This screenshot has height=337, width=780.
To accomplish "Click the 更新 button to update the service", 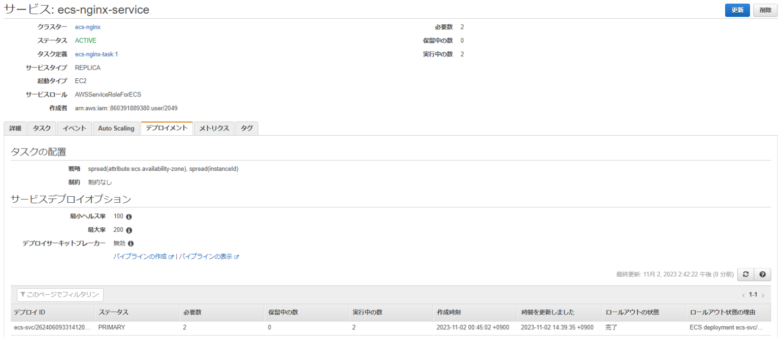I will click(x=737, y=10).
